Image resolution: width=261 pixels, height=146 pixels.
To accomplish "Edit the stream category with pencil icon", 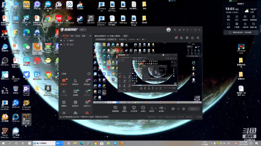I will 115,39.
